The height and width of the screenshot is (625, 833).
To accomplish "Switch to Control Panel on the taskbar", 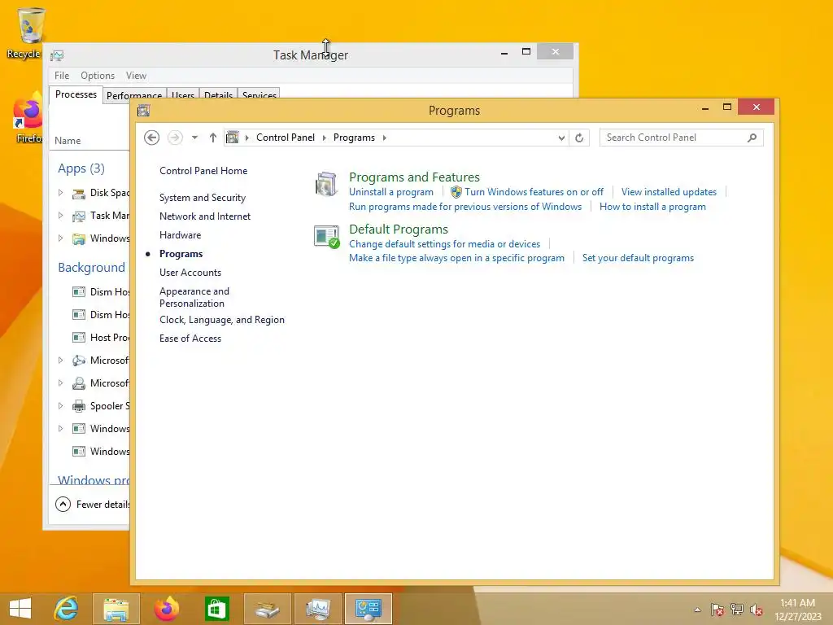I will (369, 609).
